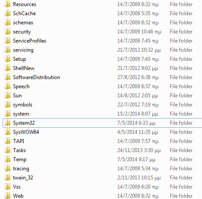The width and height of the screenshot is (202, 199).
Task: Click File folder type in Vss row
Action: pos(181,187)
